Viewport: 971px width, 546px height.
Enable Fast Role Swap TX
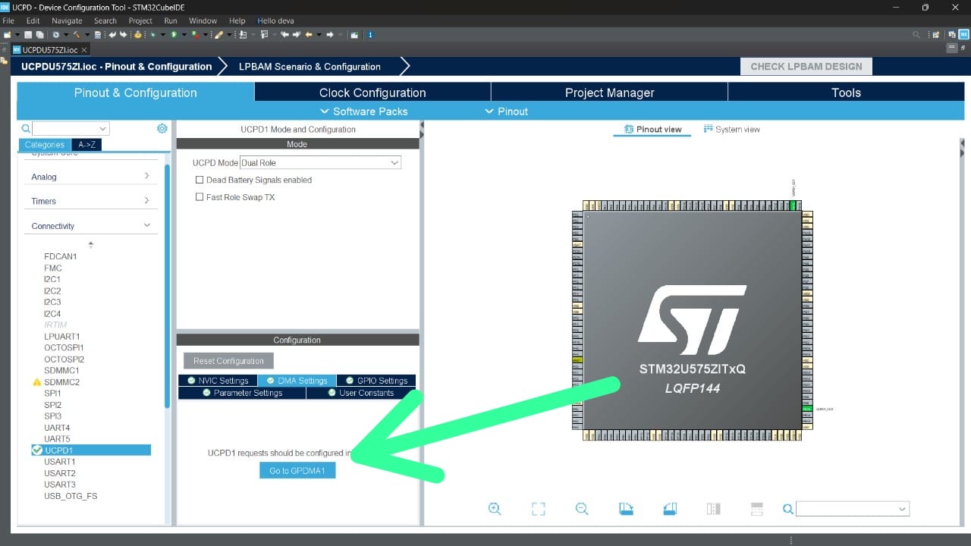click(200, 196)
